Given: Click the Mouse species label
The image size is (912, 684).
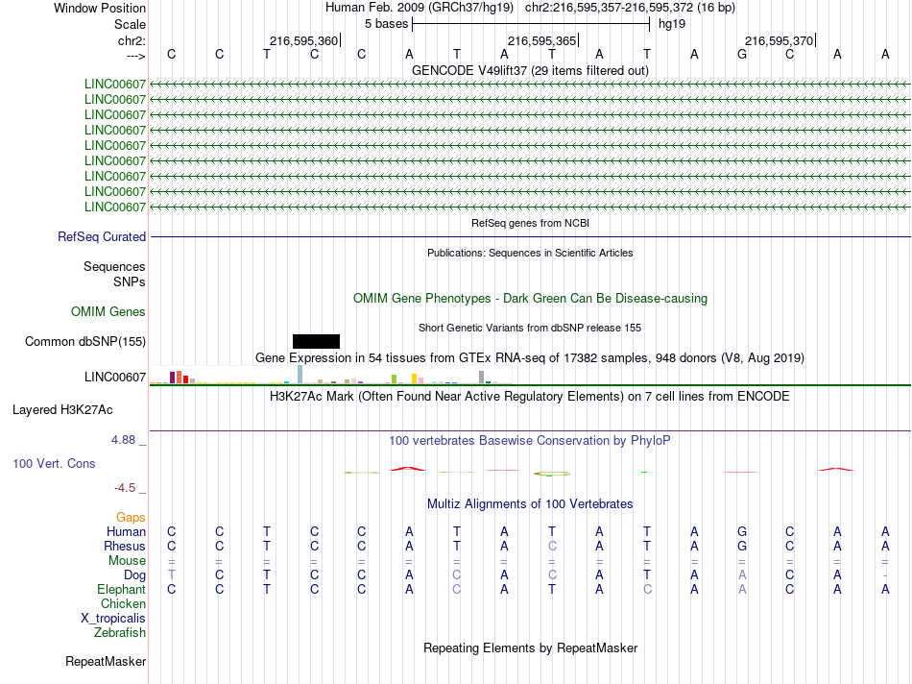Looking at the screenshot, I should [128, 561].
